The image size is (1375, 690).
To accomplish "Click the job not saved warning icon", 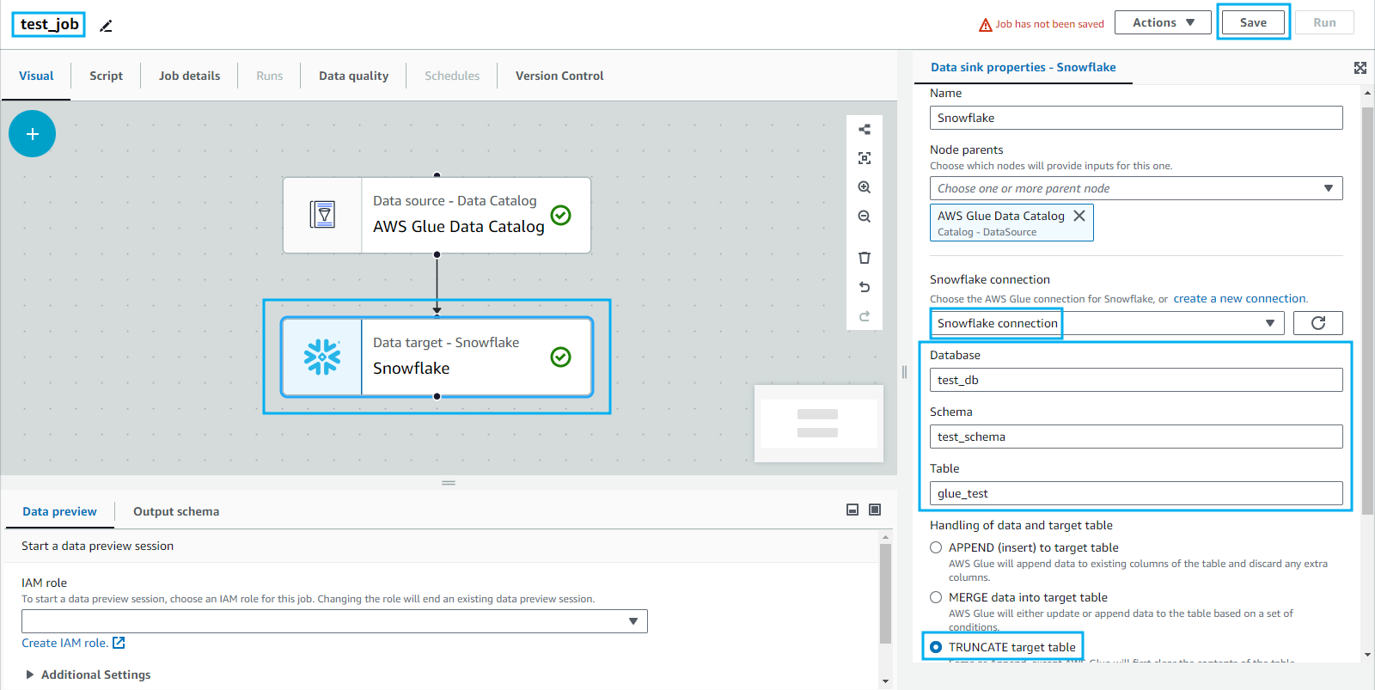I will [986, 25].
